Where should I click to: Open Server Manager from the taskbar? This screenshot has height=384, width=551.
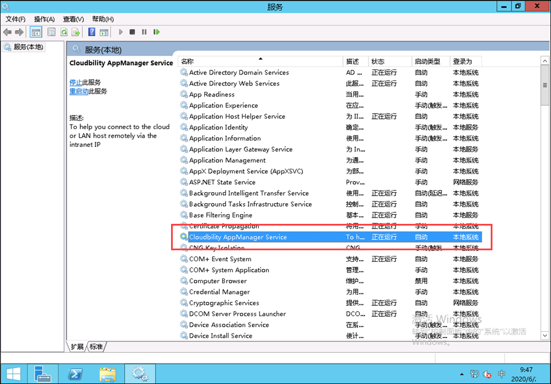(42, 374)
